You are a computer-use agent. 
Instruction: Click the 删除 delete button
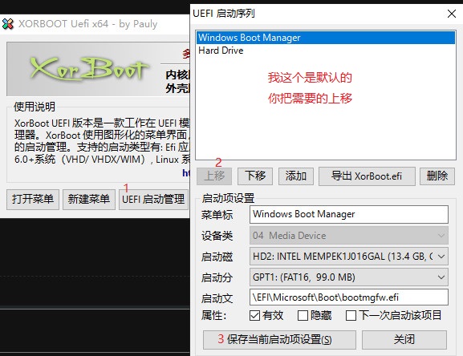point(437,176)
